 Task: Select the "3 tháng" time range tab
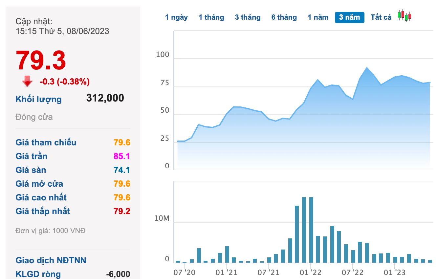point(248,17)
